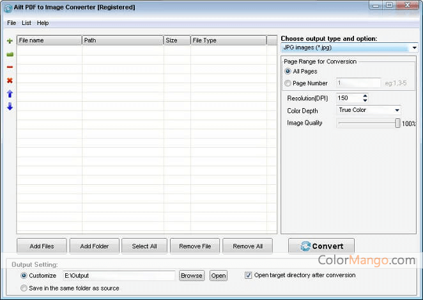Click the red minus remove-file icon
The height and width of the screenshot is (300, 423).
[10, 67]
